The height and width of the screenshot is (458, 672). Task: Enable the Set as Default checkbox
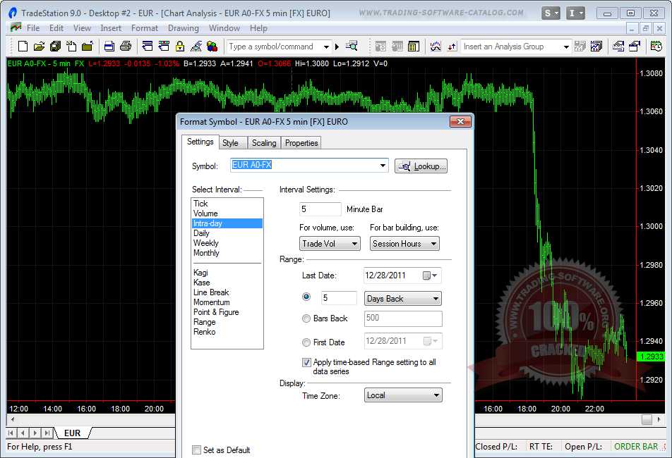197,450
